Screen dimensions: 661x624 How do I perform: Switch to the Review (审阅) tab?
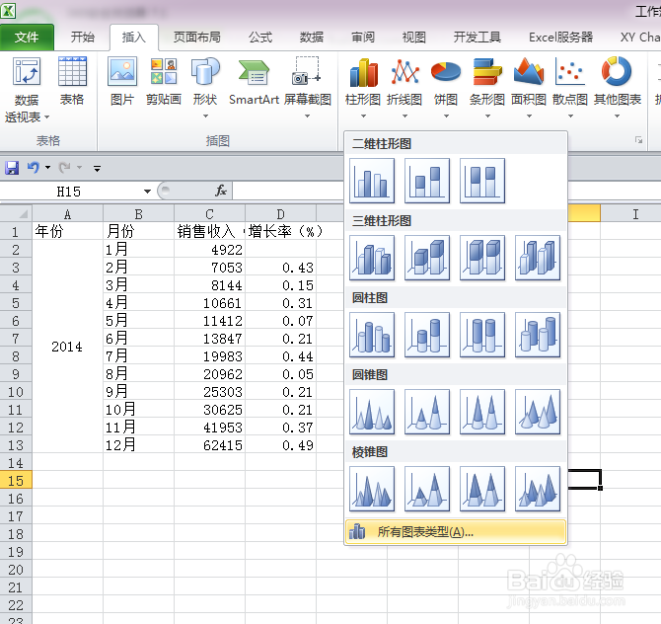click(x=363, y=38)
